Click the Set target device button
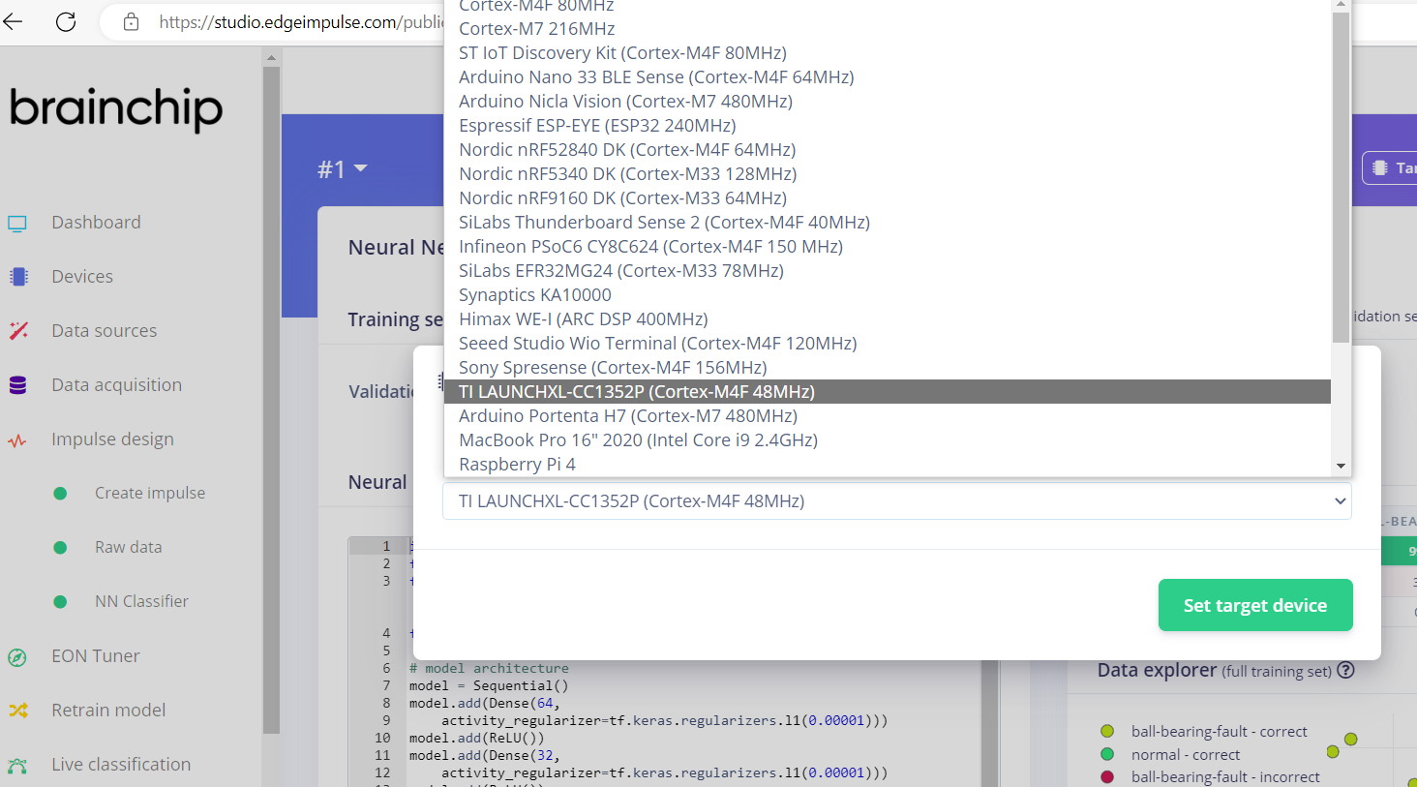The height and width of the screenshot is (787, 1417). (x=1255, y=605)
